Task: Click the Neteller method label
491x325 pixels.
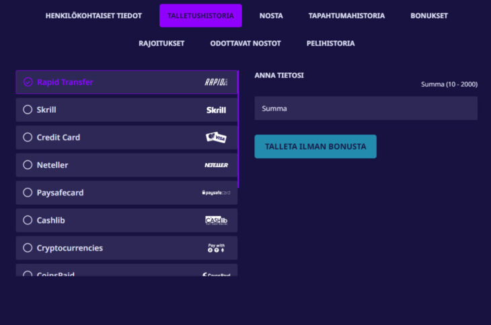Action: pos(52,165)
